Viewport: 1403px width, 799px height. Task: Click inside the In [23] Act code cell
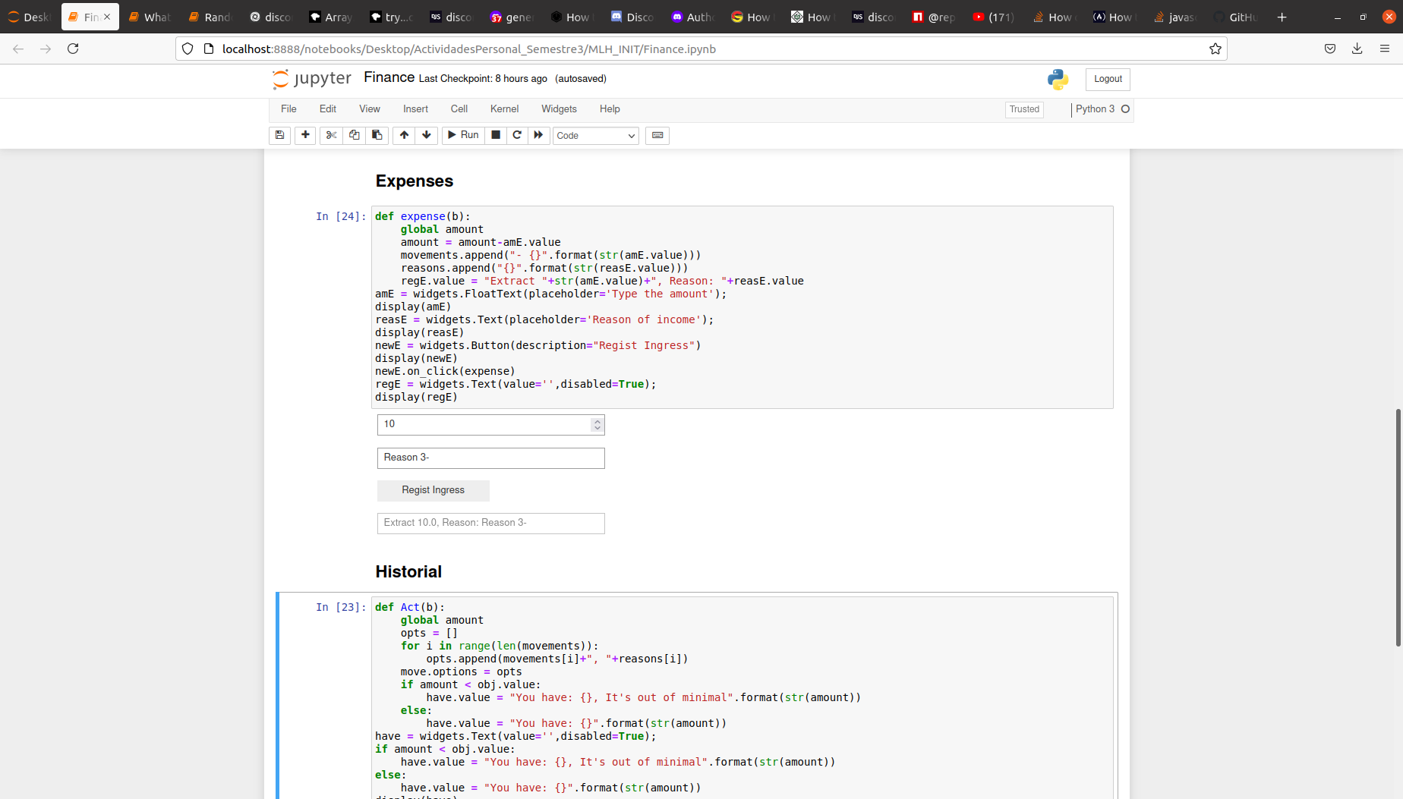pyautogui.click(x=742, y=698)
